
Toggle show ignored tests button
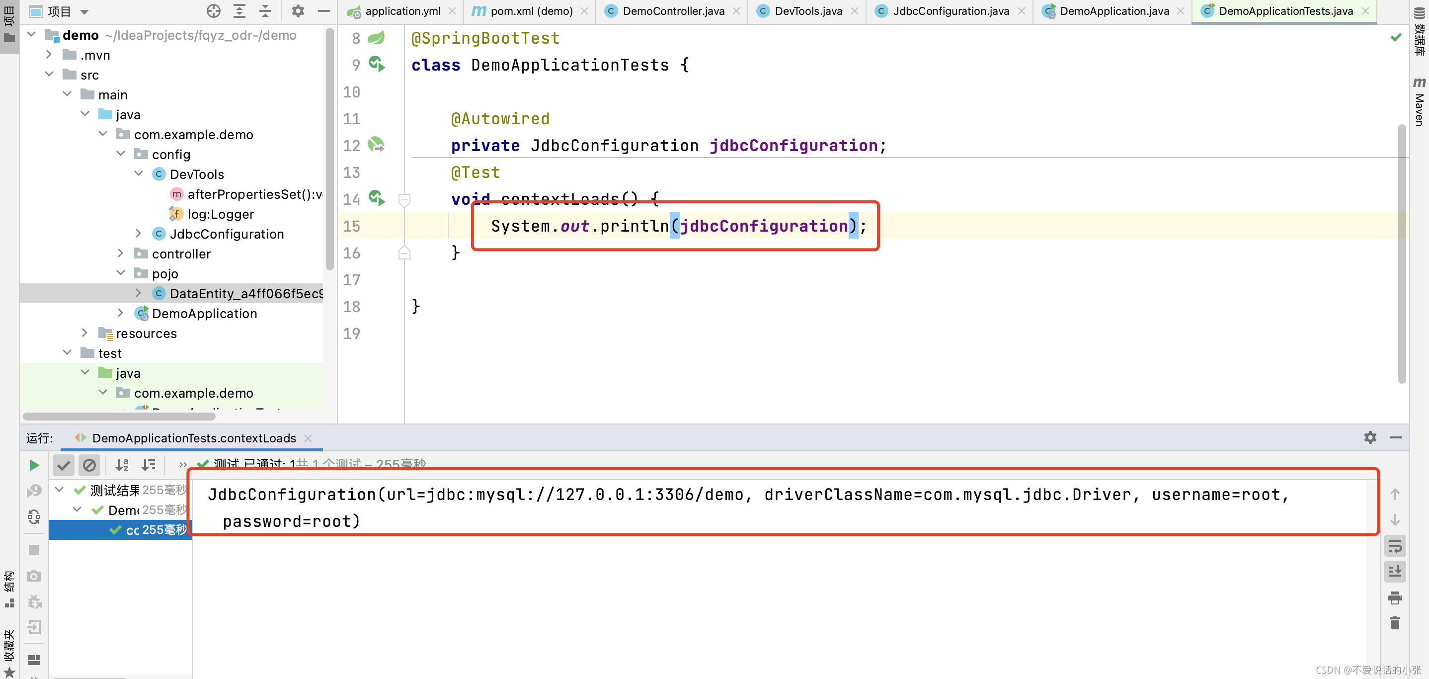tap(89, 465)
